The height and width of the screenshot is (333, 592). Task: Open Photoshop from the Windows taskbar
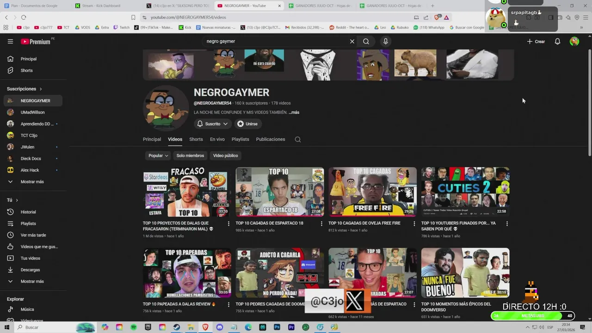click(277, 327)
